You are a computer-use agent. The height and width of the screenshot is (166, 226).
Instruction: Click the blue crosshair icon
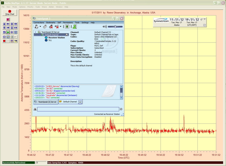point(12,32)
